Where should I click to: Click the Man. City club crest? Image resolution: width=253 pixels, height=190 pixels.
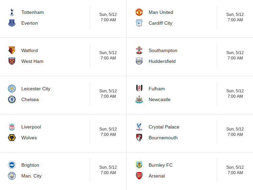click(x=12, y=176)
